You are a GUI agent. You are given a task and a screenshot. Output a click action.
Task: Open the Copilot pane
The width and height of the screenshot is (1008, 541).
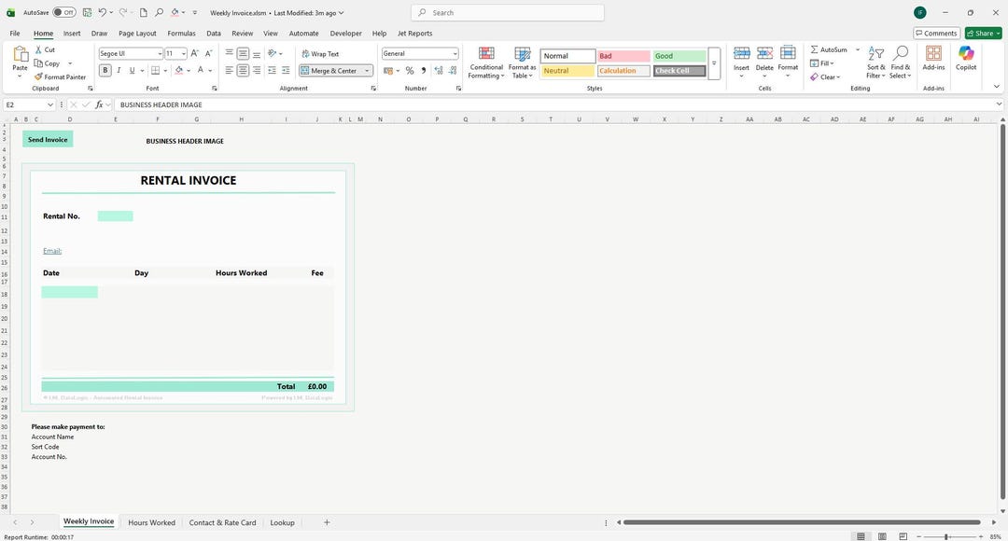[x=966, y=58]
